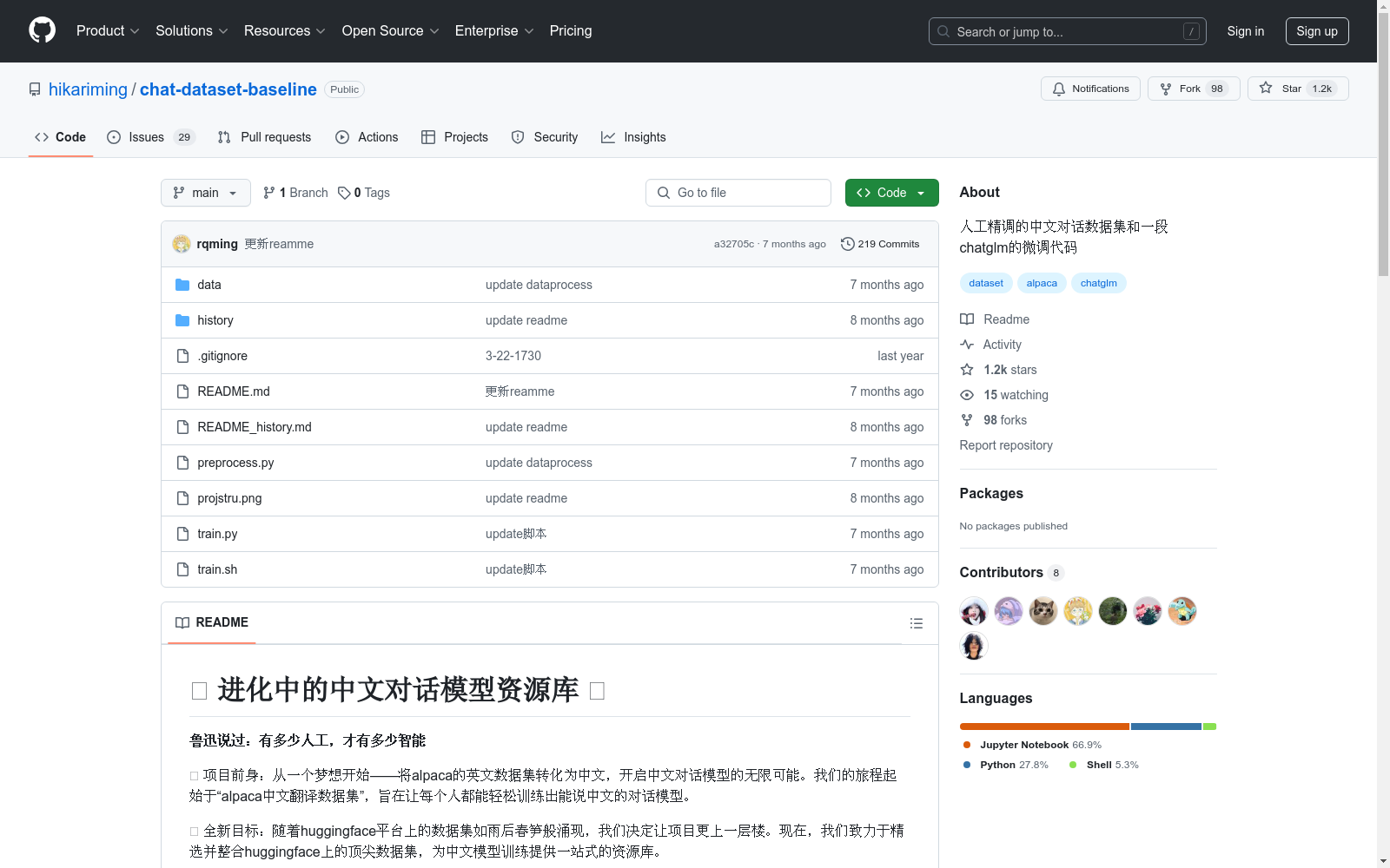
Task: Switch to the Security tab
Action: (x=545, y=137)
